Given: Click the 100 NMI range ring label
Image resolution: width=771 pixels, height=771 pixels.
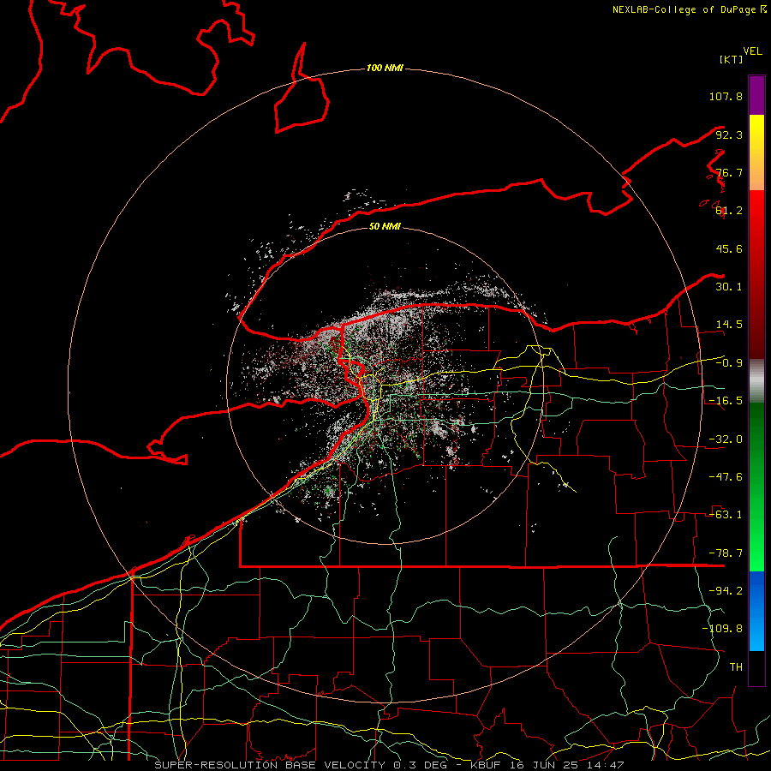Looking at the screenshot, I should coord(385,68).
